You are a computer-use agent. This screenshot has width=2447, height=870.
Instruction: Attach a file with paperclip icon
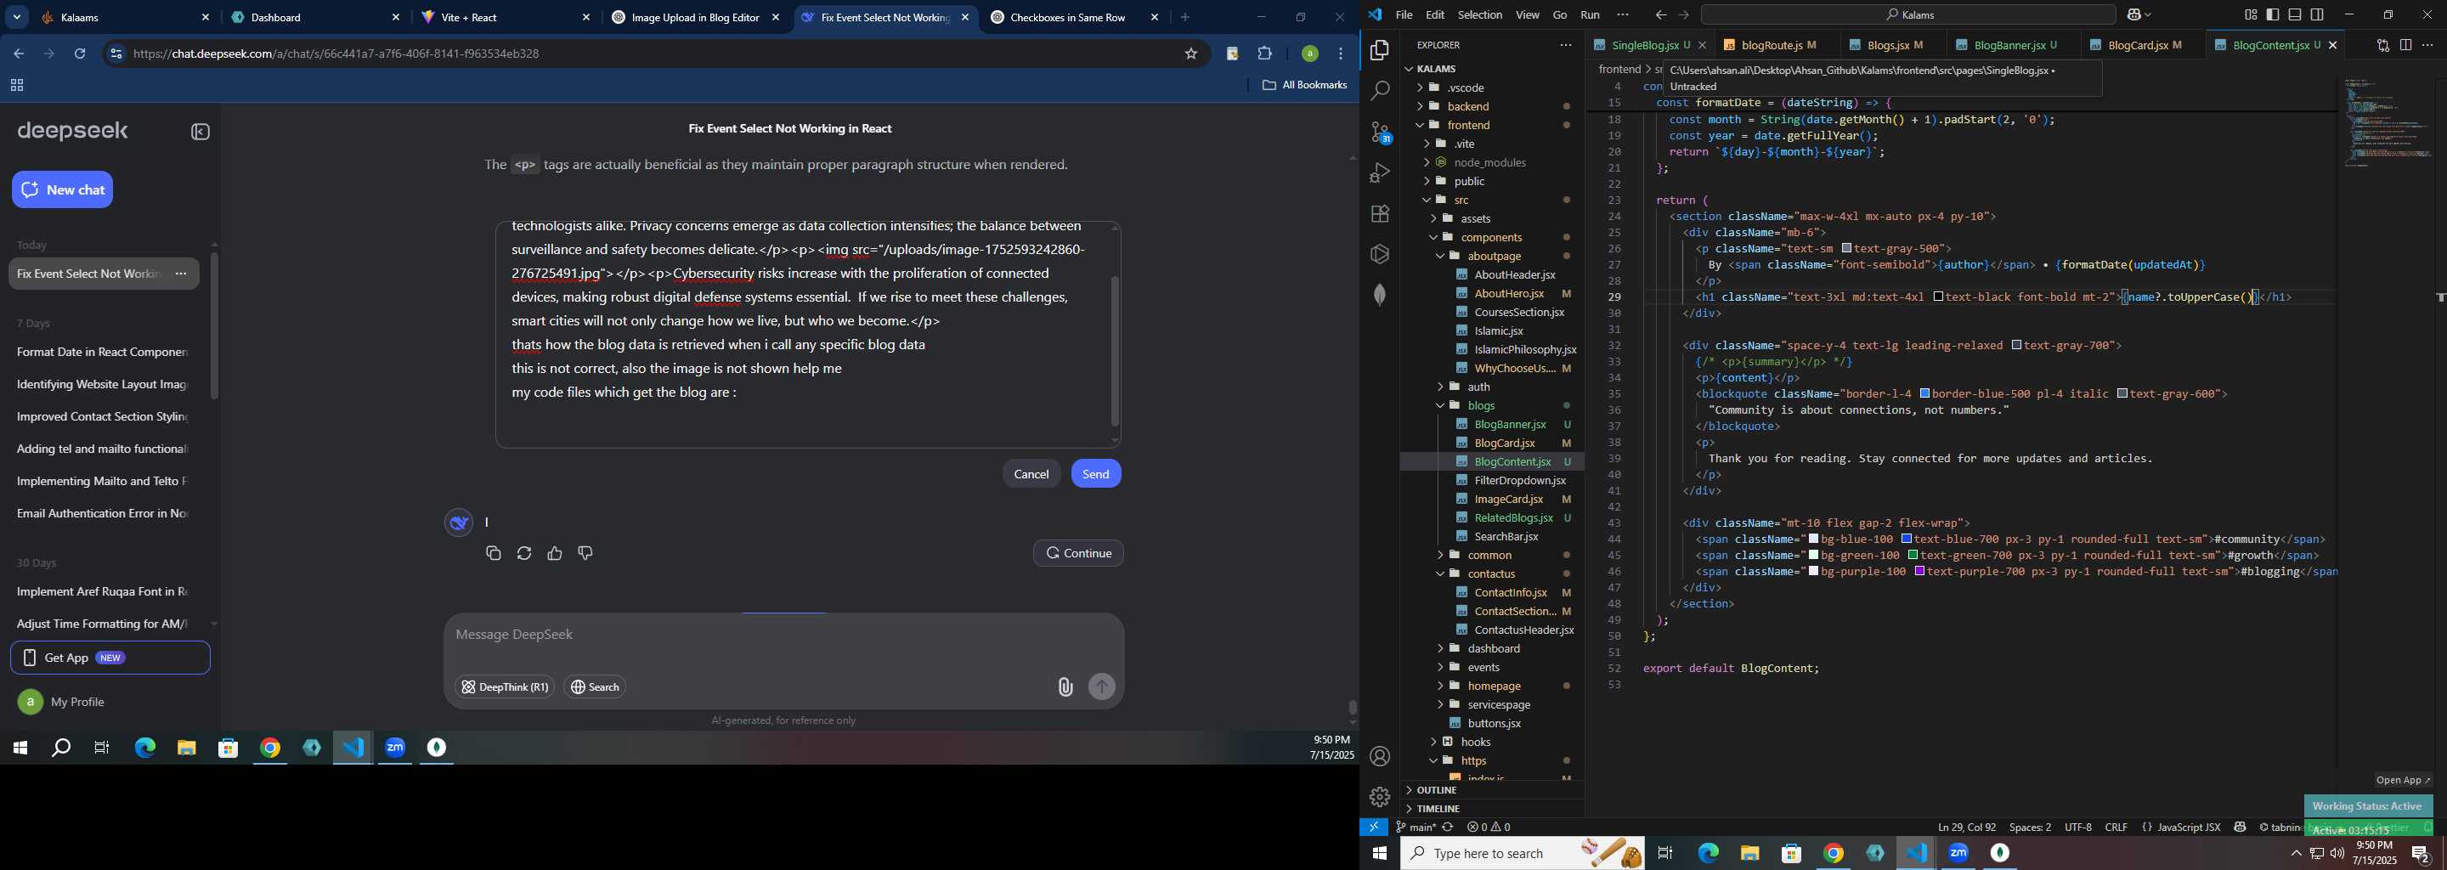(x=1065, y=687)
